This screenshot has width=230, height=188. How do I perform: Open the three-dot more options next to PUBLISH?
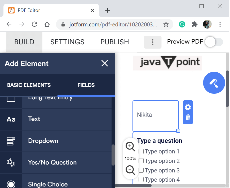click(x=153, y=42)
